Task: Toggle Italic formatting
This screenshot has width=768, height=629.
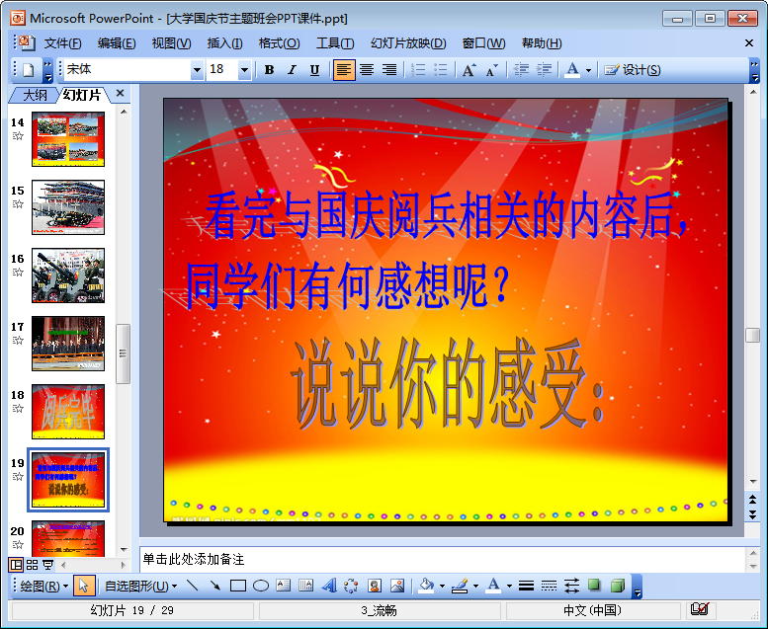Action: [292, 70]
